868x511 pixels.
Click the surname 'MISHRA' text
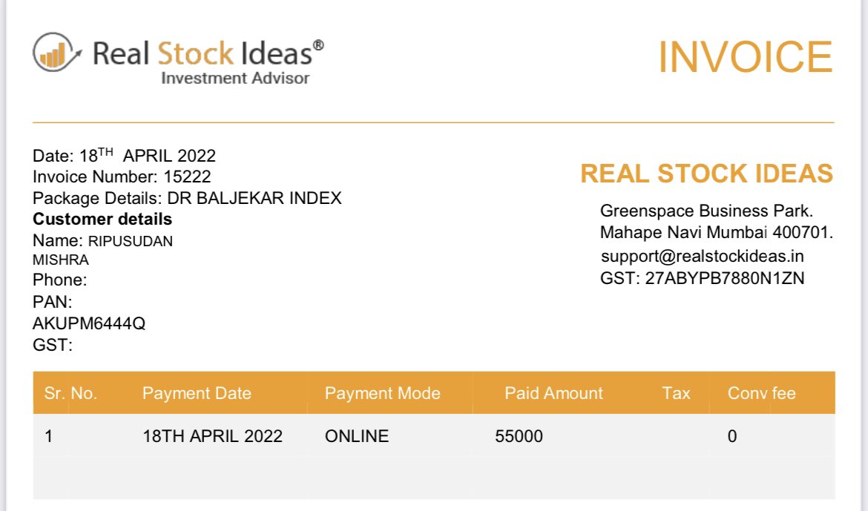[61, 260]
